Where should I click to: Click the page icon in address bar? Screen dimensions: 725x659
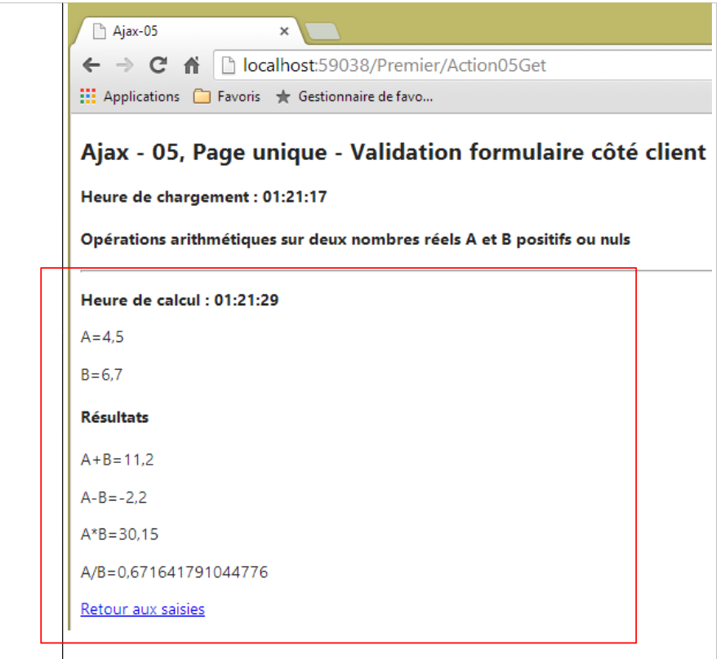[229, 65]
